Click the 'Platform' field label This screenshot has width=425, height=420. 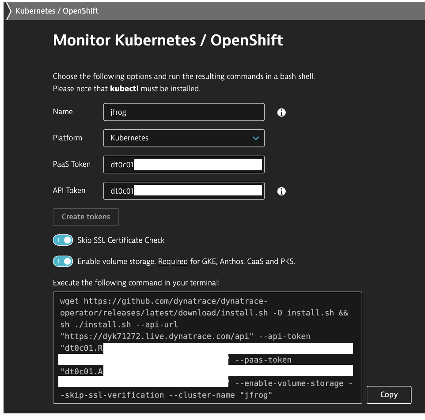[67, 138]
